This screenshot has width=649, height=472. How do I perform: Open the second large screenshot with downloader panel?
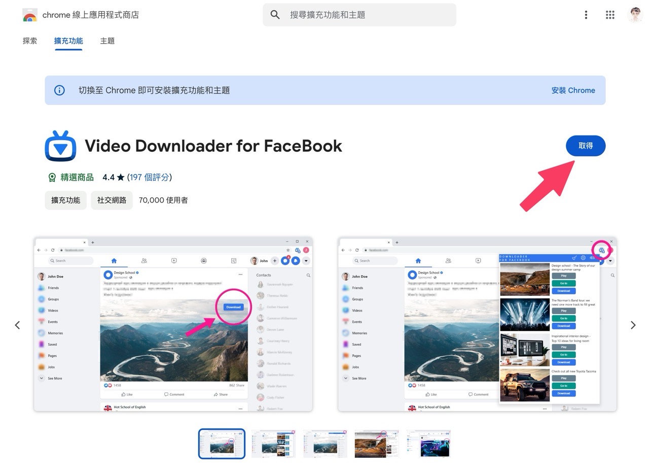(x=477, y=324)
